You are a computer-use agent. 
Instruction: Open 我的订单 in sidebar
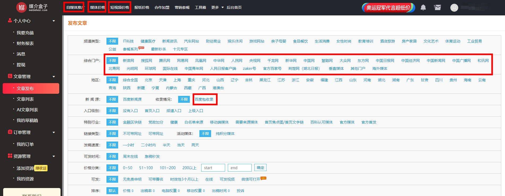click(25, 144)
